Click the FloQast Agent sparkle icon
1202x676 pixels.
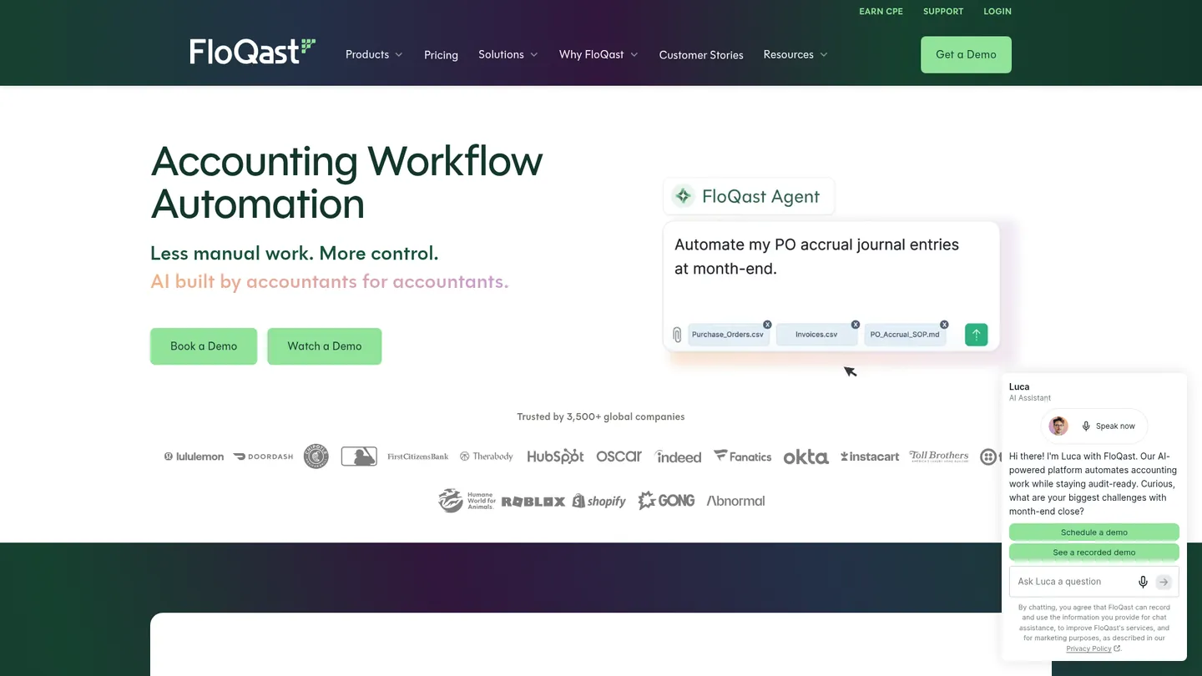coord(684,196)
